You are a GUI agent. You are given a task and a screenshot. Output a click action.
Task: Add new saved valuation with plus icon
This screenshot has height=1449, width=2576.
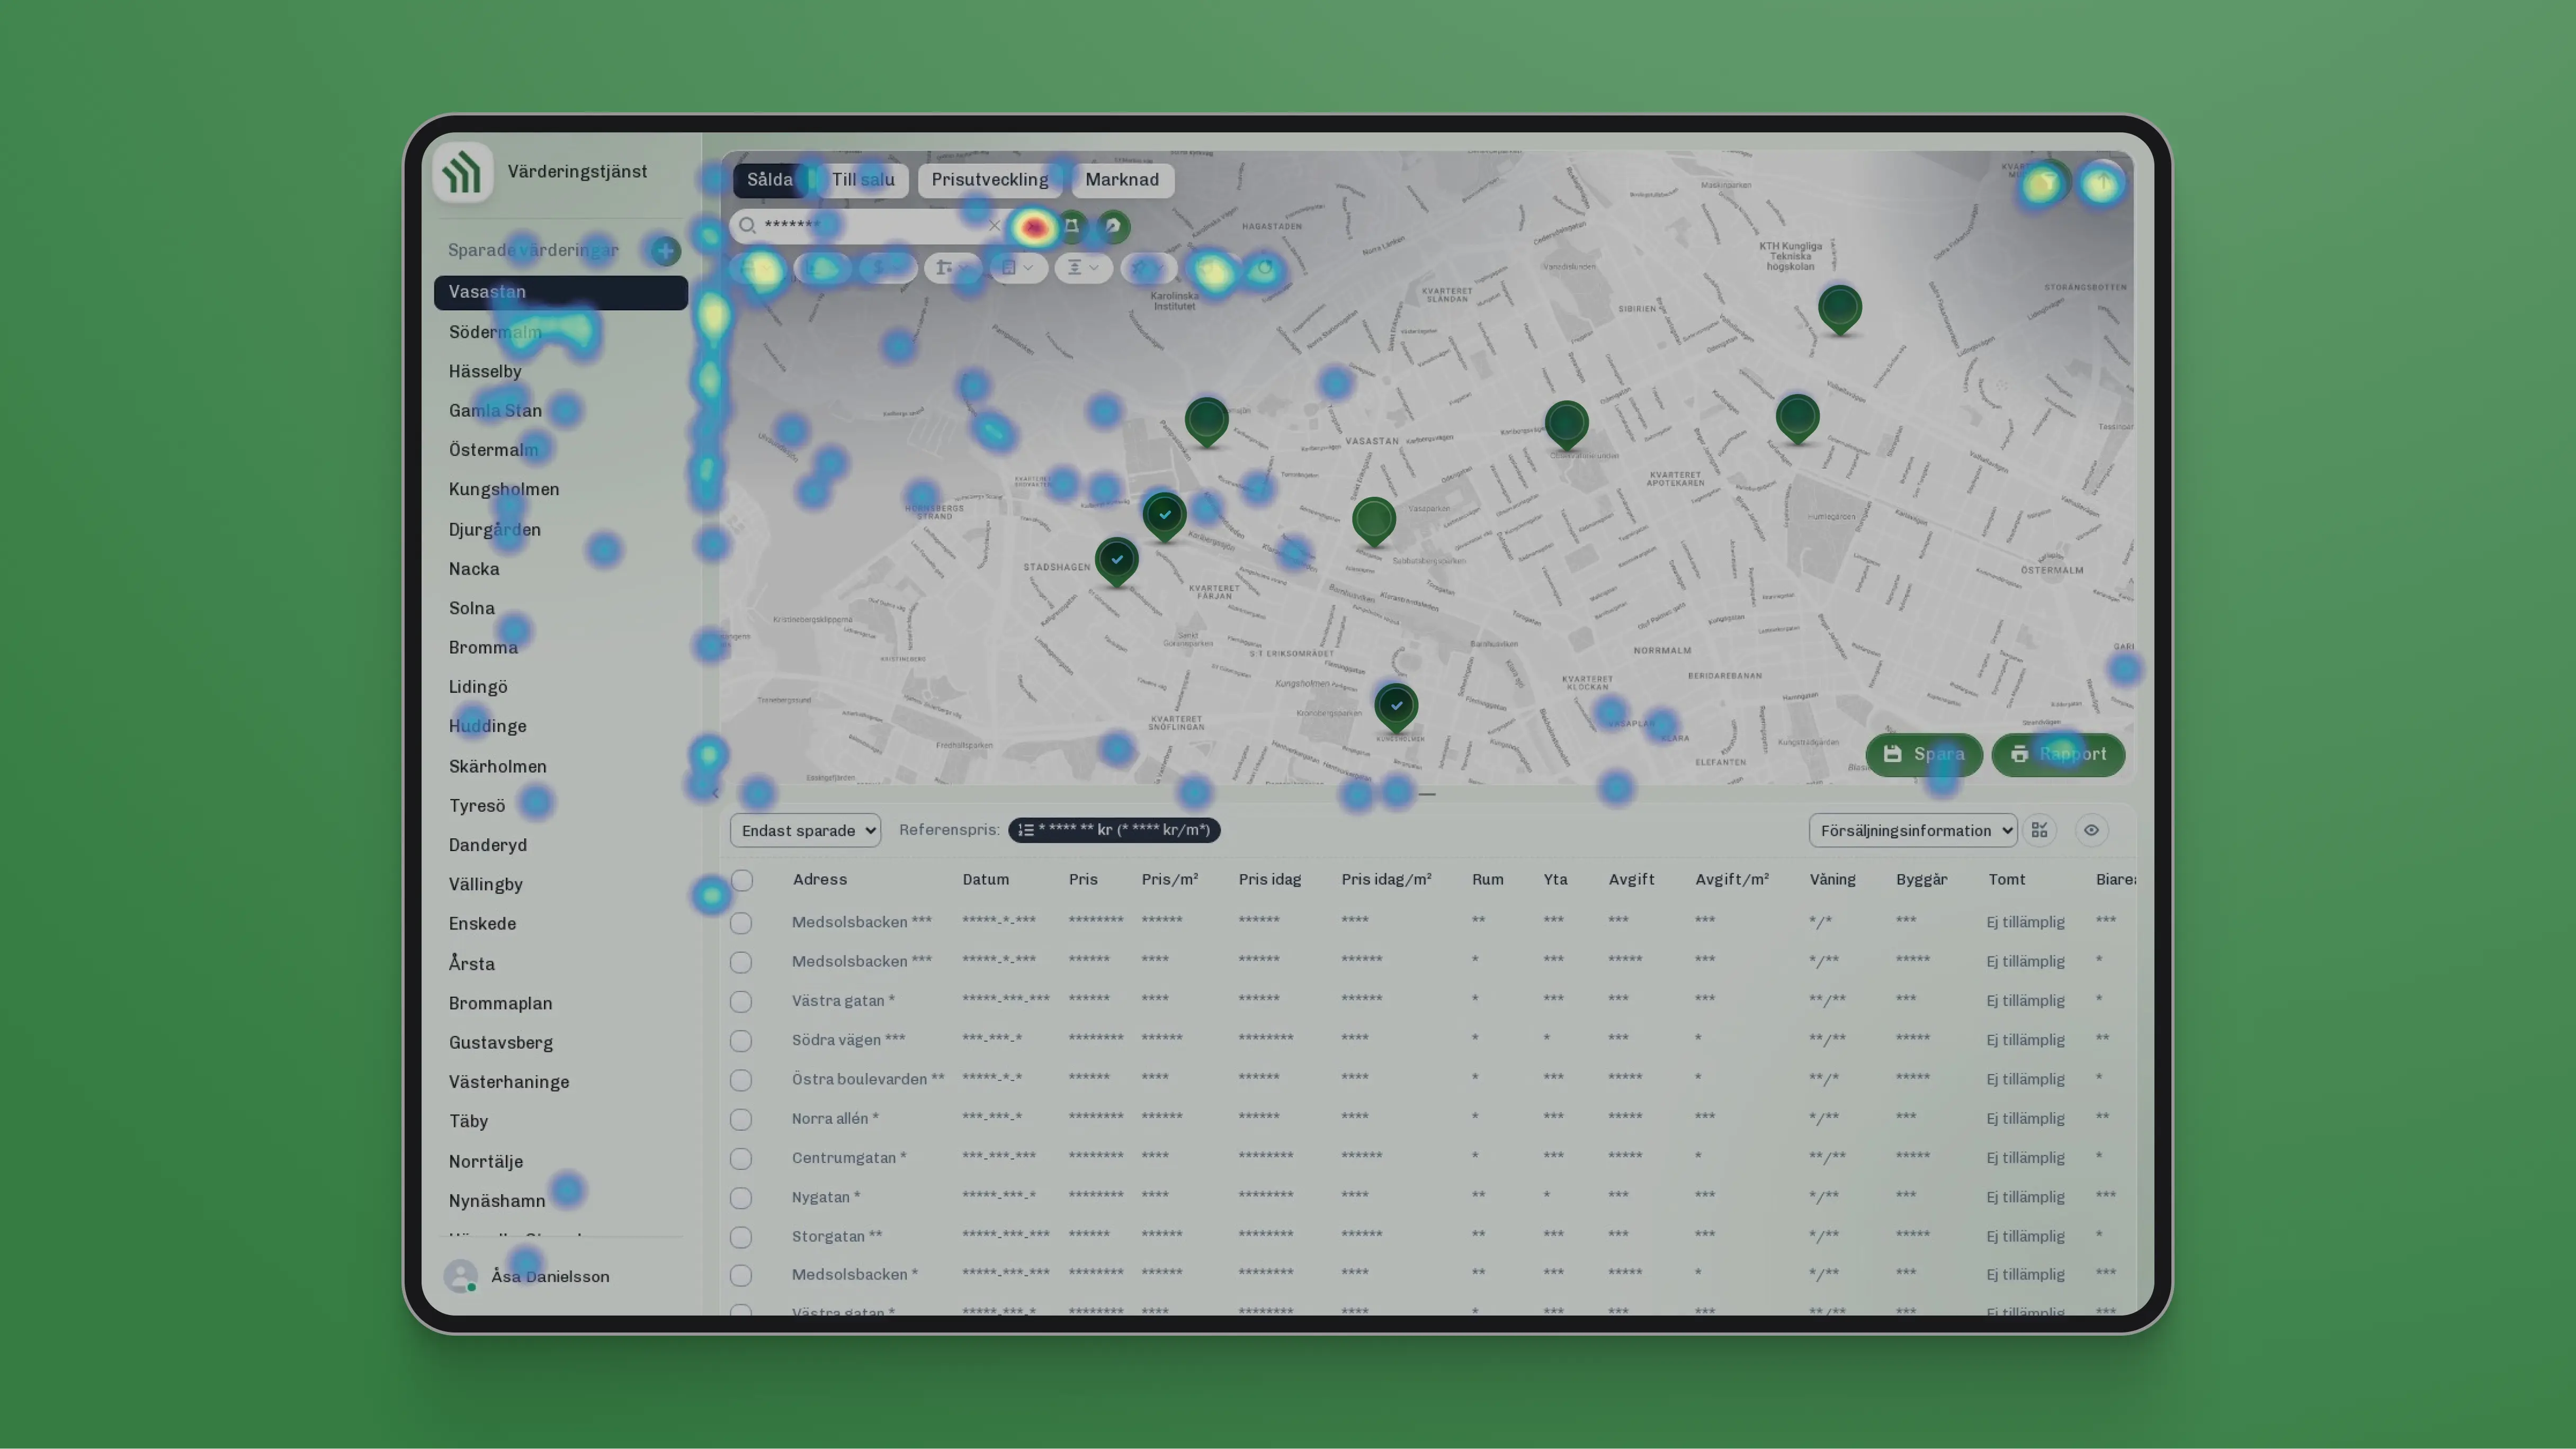(x=665, y=251)
